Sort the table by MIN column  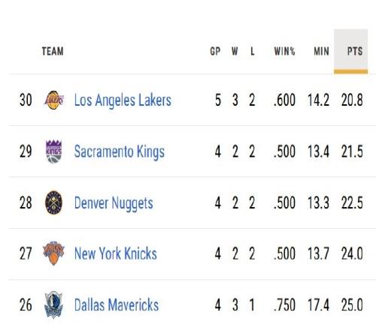point(321,51)
